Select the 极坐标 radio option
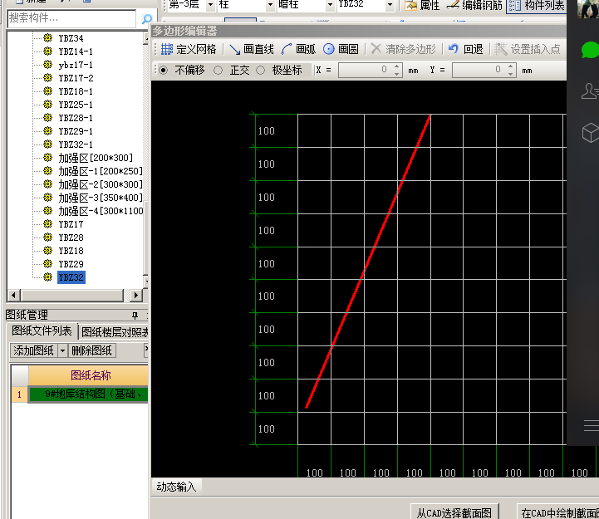Image resolution: width=599 pixels, height=519 pixels. tap(260, 71)
